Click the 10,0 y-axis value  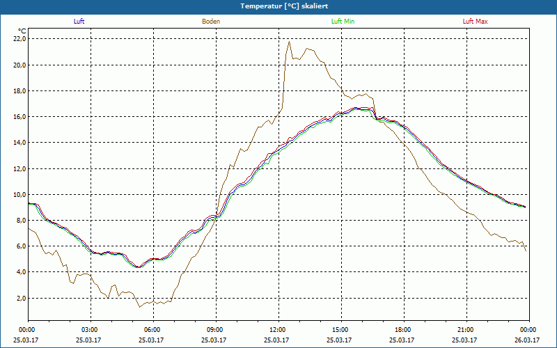[20, 195]
